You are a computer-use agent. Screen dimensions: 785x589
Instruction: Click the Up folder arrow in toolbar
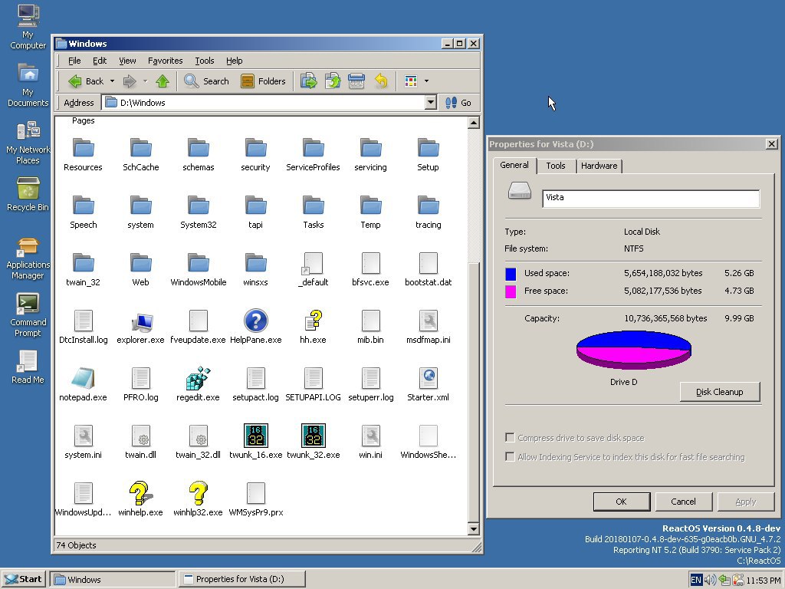tap(162, 81)
